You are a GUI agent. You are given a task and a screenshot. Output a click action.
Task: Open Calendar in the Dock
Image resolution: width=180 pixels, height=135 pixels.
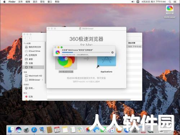pyautogui.click(x=57, y=130)
